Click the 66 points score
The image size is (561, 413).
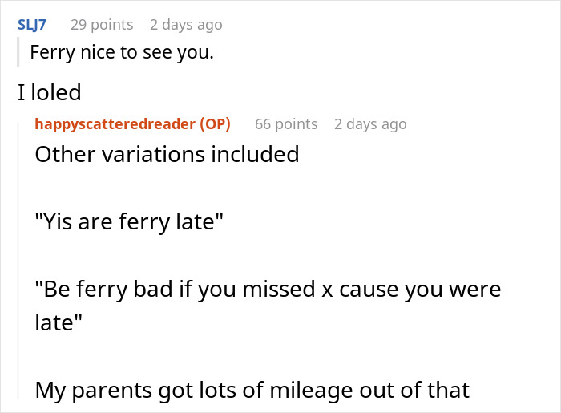286,123
